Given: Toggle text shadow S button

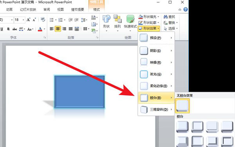Looking at the screenshot, I should (8, 29).
